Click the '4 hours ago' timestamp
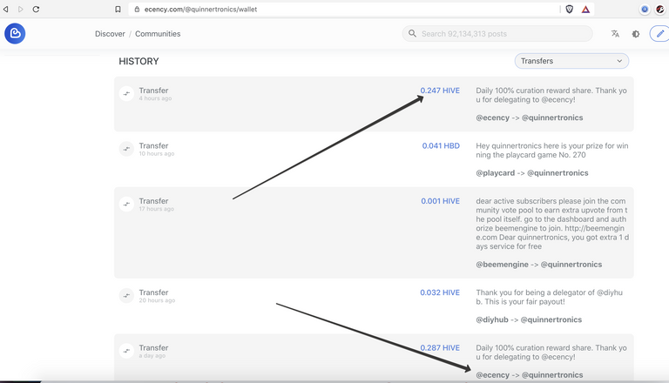 pos(155,98)
